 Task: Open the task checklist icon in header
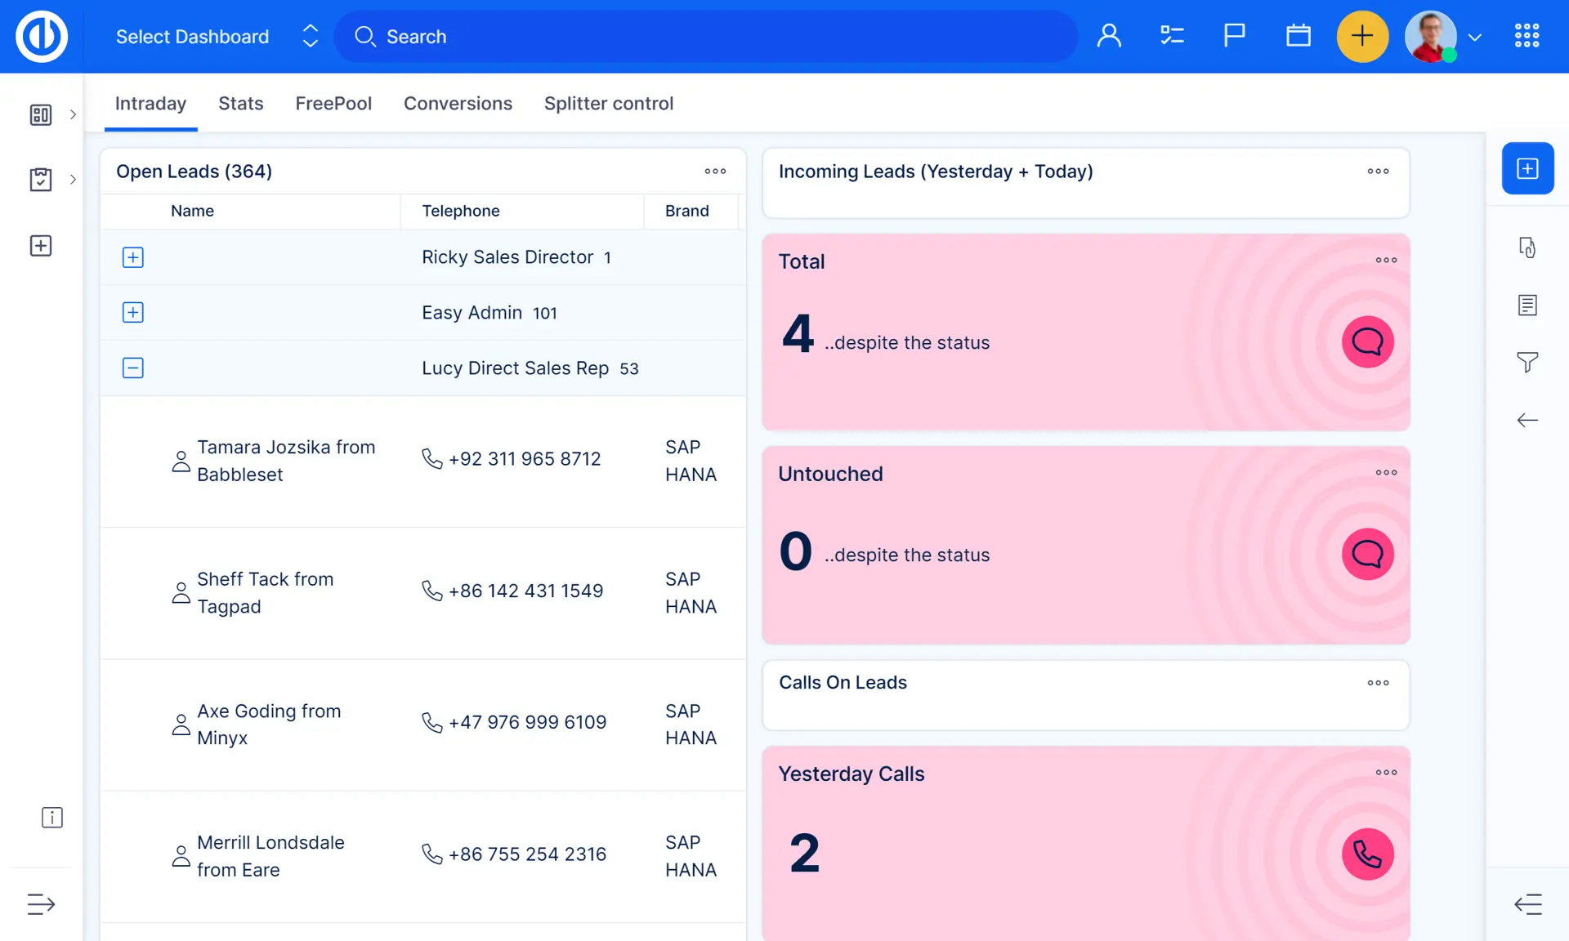tap(1172, 36)
